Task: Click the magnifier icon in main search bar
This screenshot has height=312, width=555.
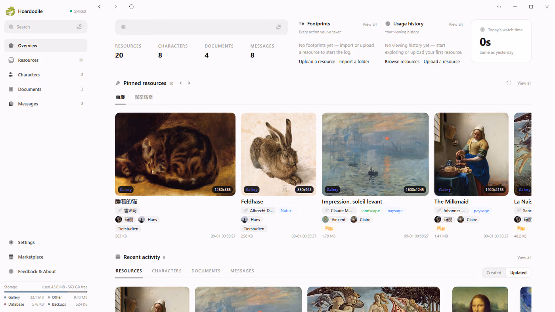Action: click(124, 27)
